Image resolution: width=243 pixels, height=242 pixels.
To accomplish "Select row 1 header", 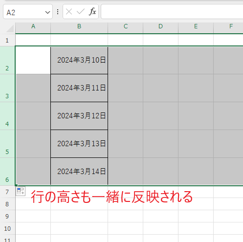I will pos(7,40).
